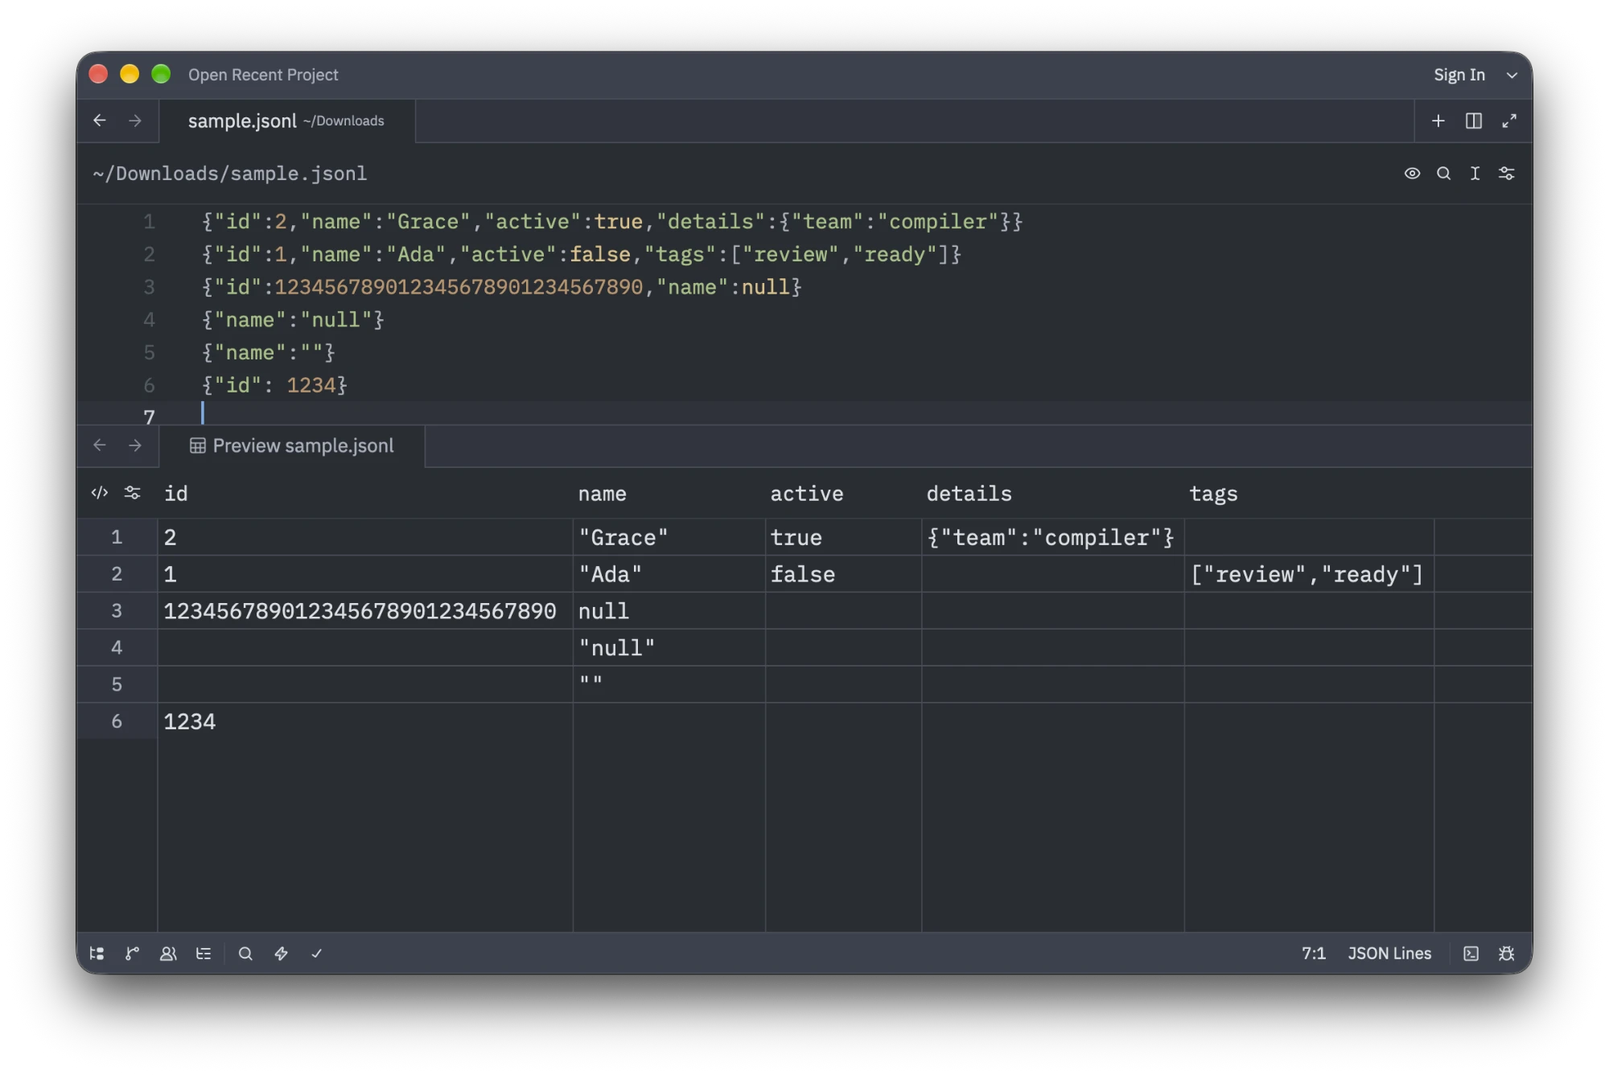Click the new tab plus icon
Viewport: 1609px width, 1075px height.
pyautogui.click(x=1438, y=121)
